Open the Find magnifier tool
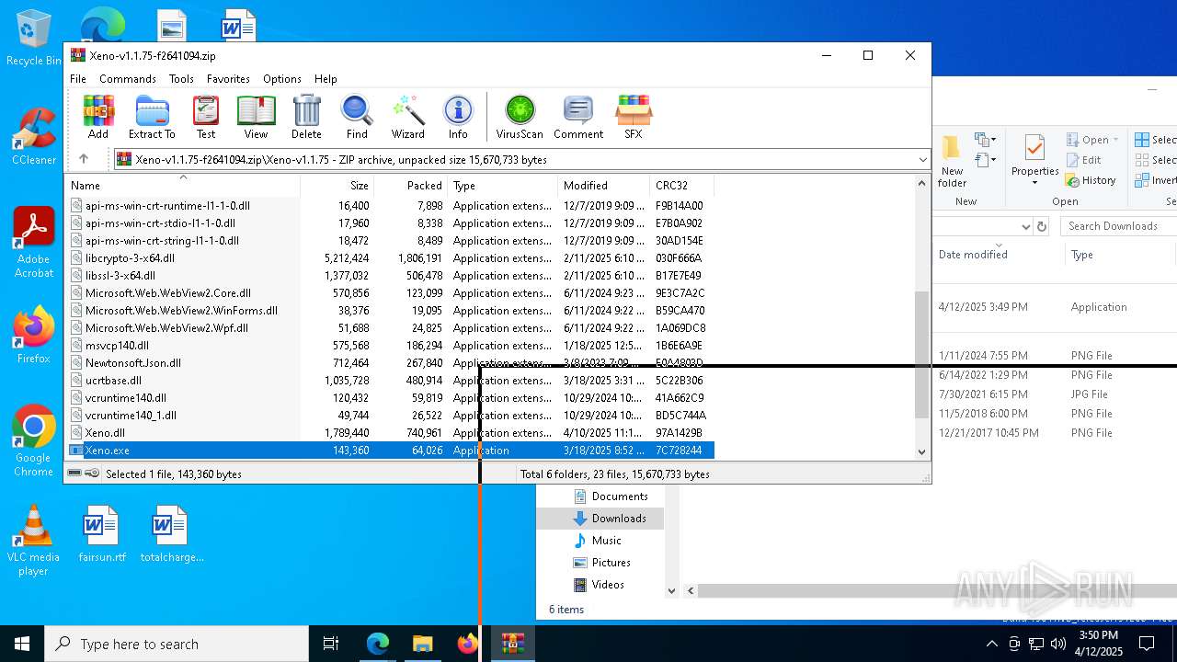The height and width of the screenshot is (662, 1177). (x=357, y=117)
